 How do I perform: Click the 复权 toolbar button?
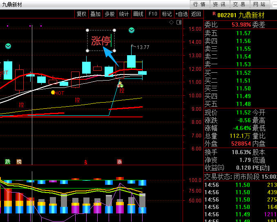(x=82, y=14)
